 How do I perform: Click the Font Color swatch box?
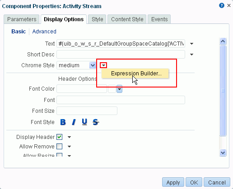[x=112, y=89]
